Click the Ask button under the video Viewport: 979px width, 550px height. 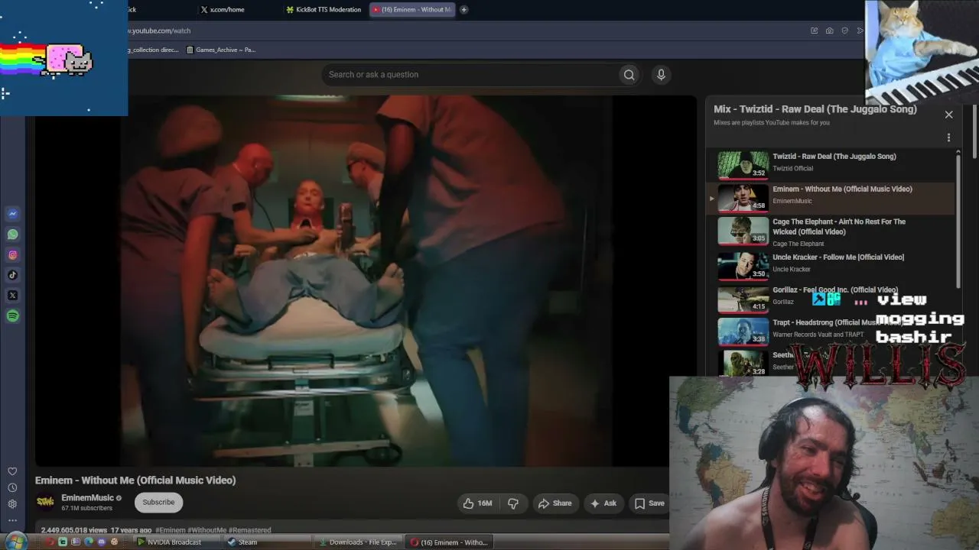click(x=603, y=503)
